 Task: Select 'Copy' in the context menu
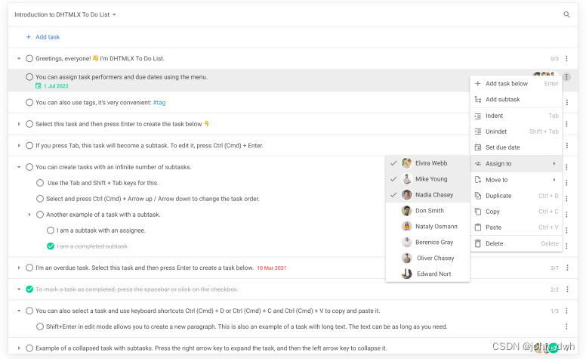(516, 212)
